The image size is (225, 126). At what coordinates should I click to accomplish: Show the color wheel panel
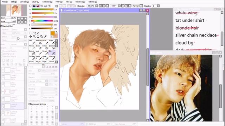pos(30,6)
